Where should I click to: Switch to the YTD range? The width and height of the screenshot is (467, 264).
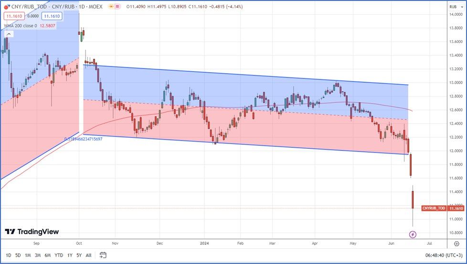59,255
